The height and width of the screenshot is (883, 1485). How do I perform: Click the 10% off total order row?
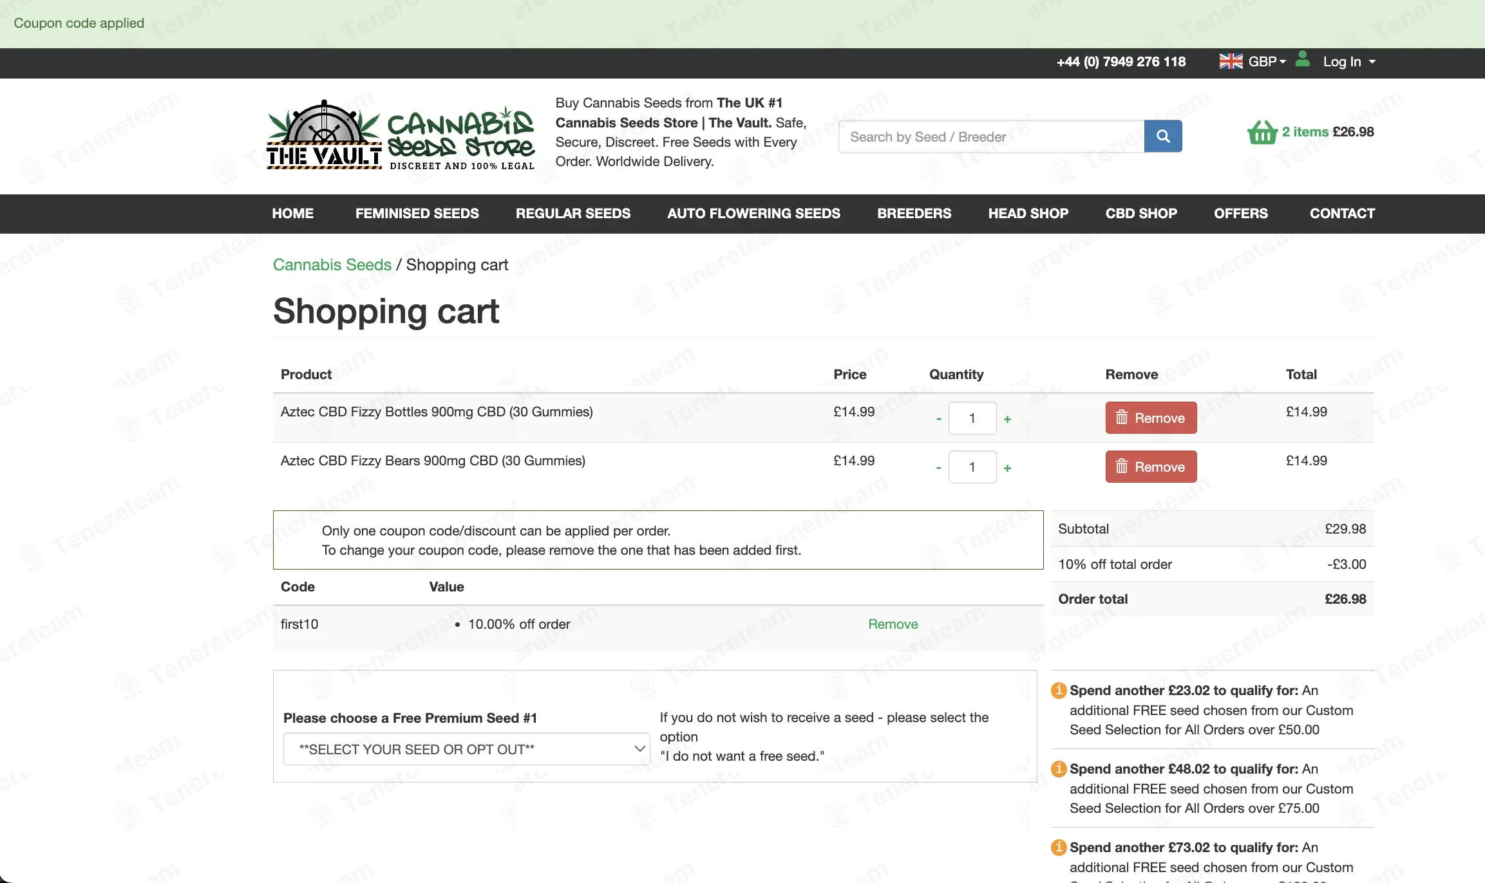click(x=1212, y=564)
